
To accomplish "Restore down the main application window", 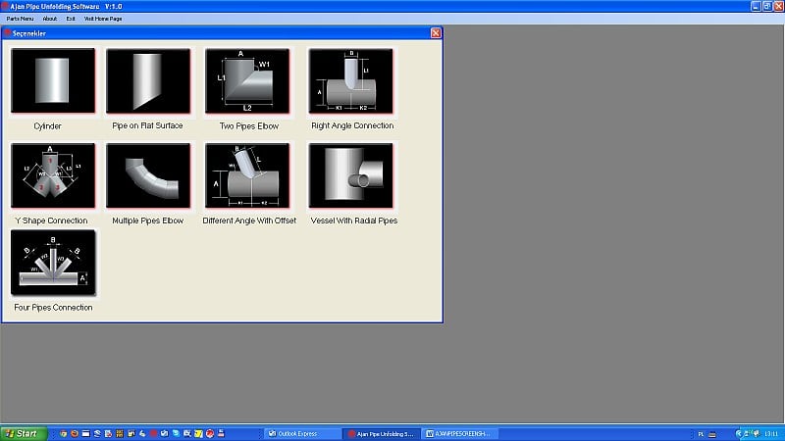I will [x=767, y=6].
